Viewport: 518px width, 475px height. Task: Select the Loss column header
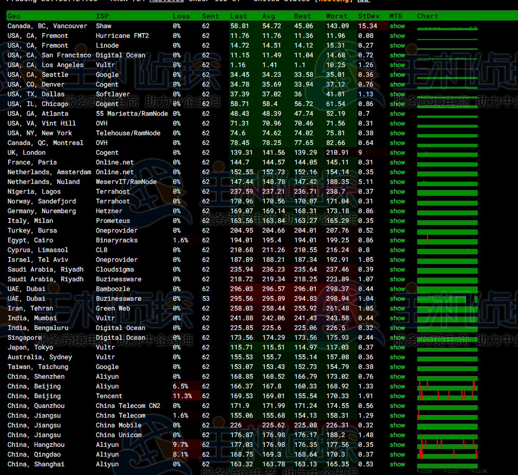pos(181,16)
